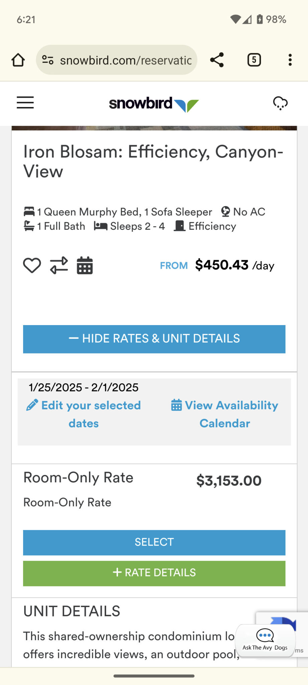308x685 pixels.
Task: Tap the browser home icon
Action: pos(18,60)
